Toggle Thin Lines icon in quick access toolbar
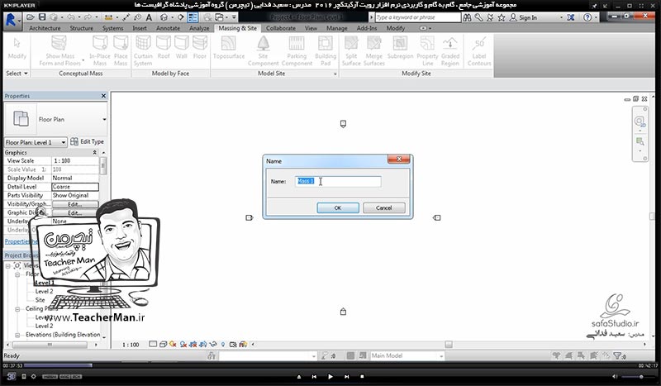Viewport: 661px width, 386px height. (x=193, y=17)
